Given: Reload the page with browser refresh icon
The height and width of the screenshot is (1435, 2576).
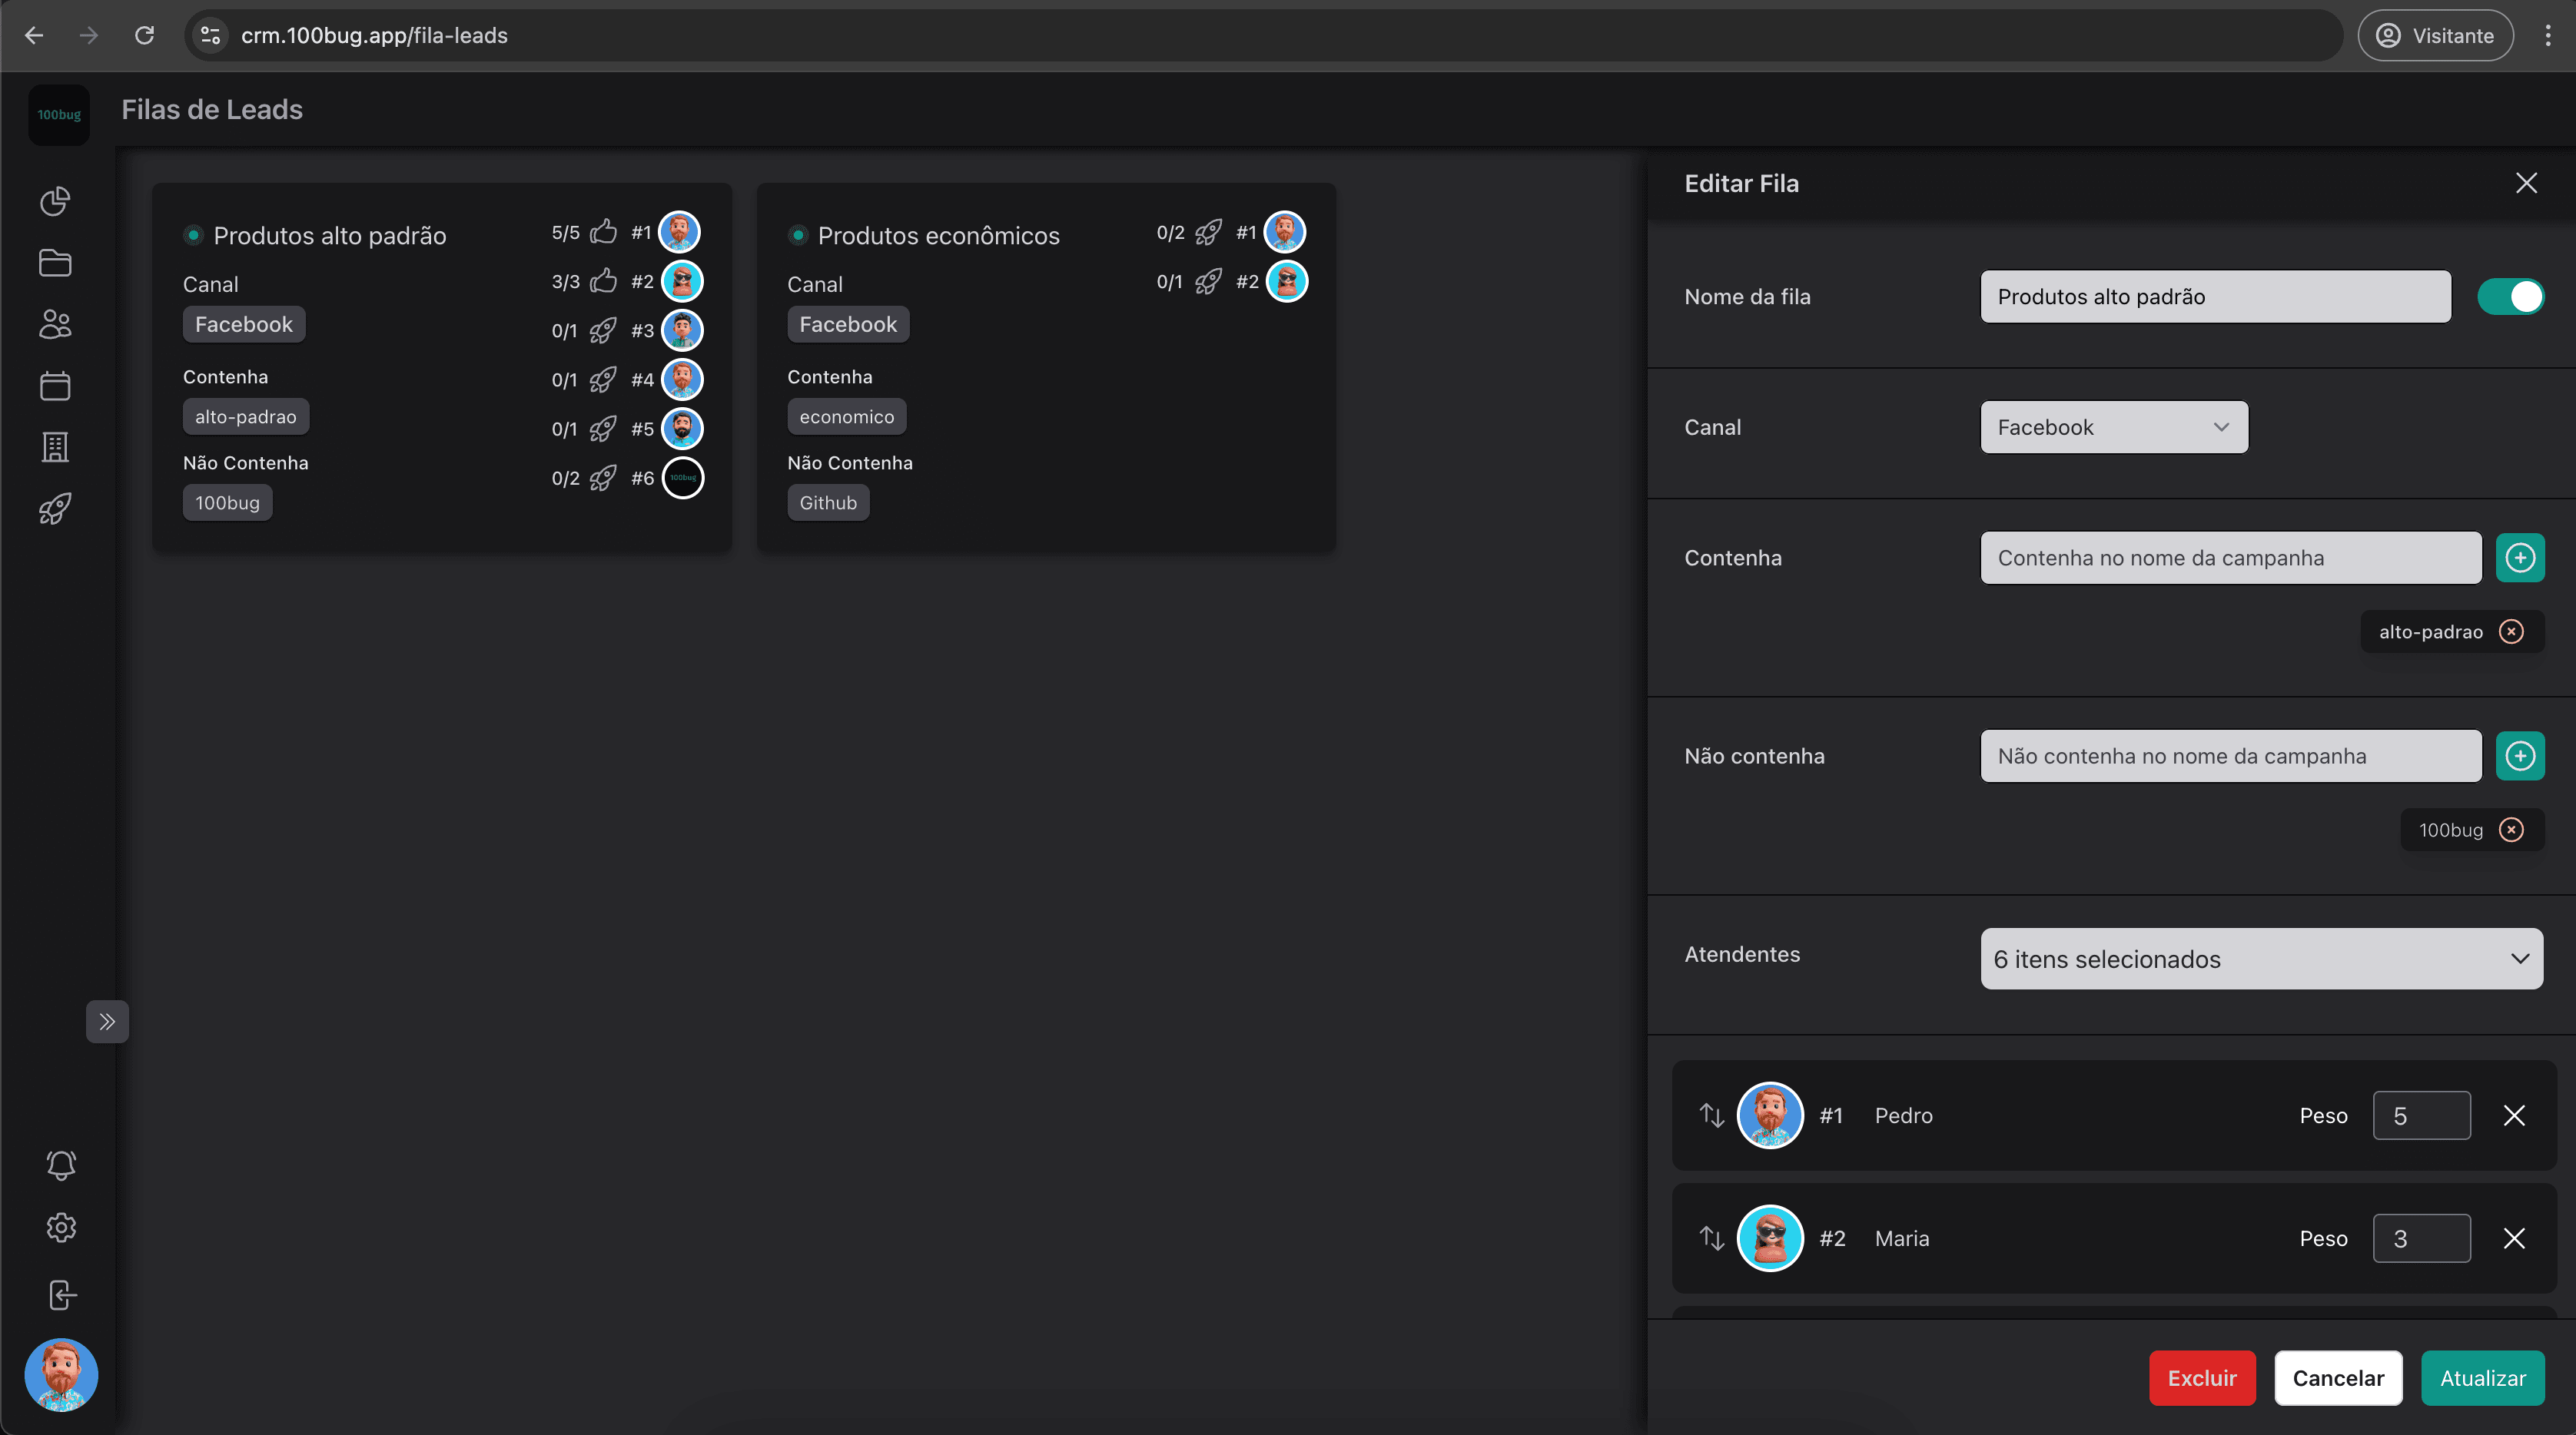Looking at the screenshot, I should 145,36.
